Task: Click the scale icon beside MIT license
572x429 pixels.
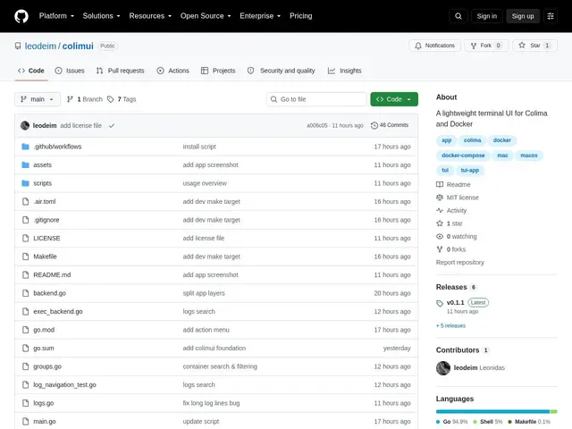Action: click(440, 198)
